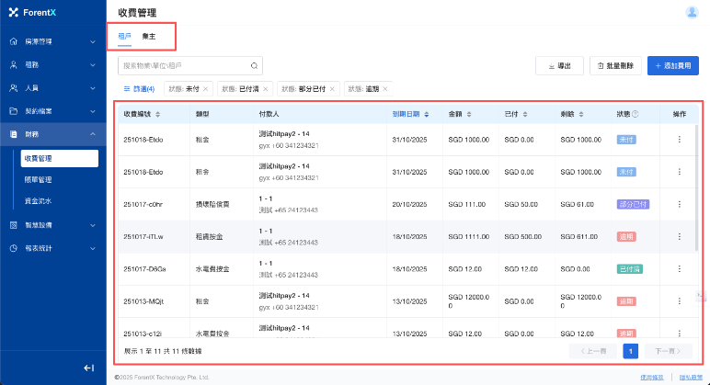The height and width of the screenshot is (385, 710).
Task: Open 帳單管理 in the sidebar
Action: pos(39,179)
